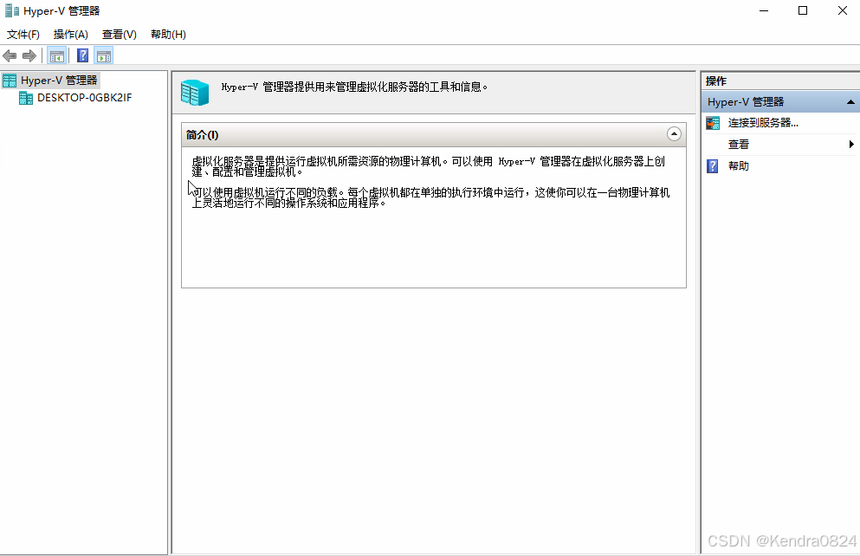860x556 pixels.
Task: Collapse the Hyper-V 管理器 actions group
Action: pos(850,101)
